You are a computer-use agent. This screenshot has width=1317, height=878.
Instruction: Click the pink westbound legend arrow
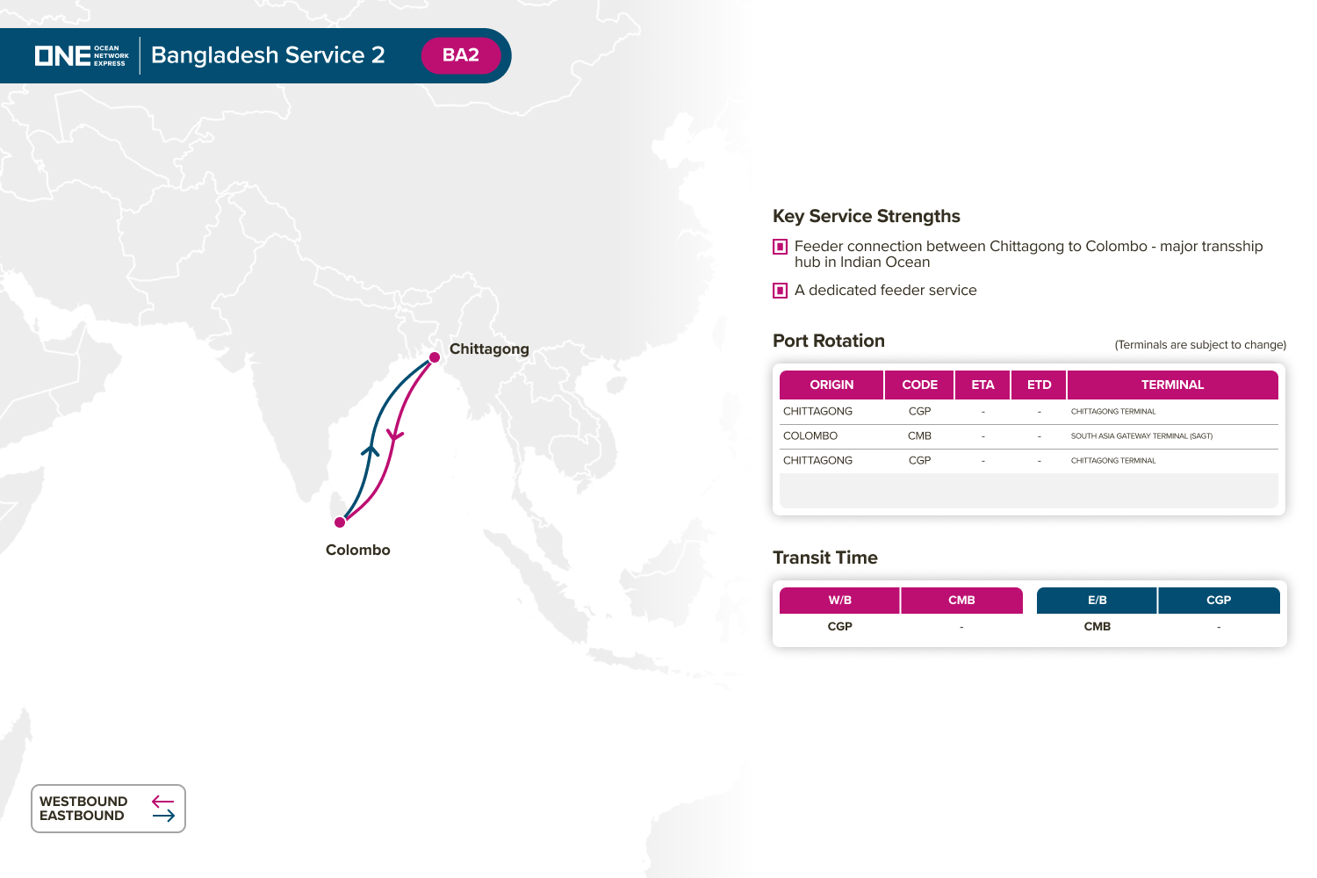162,802
